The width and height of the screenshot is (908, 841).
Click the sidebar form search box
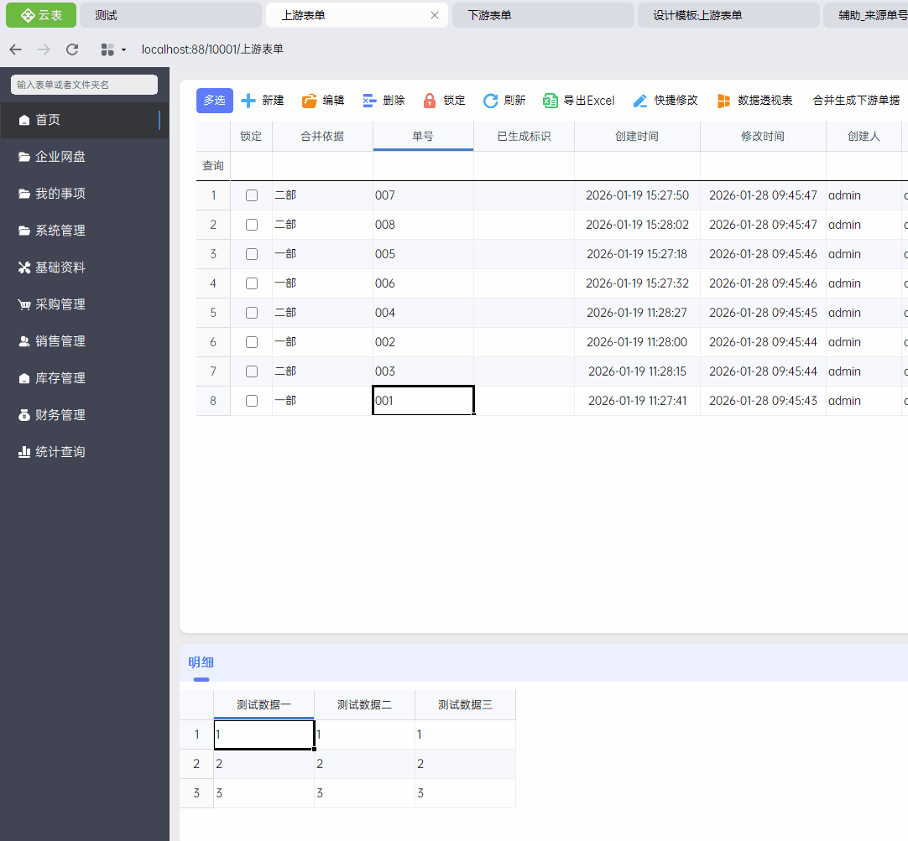tap(84, 85)
